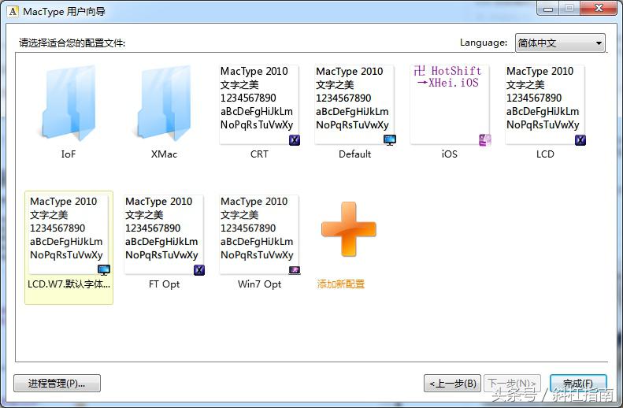Open the IoF folder
The height and width of the screenshot is (408, 623).
69,102
